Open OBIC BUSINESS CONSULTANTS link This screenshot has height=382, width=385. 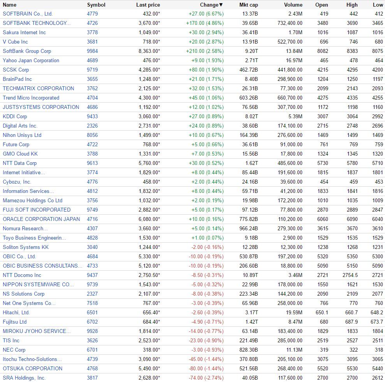(x=42, y=265)
